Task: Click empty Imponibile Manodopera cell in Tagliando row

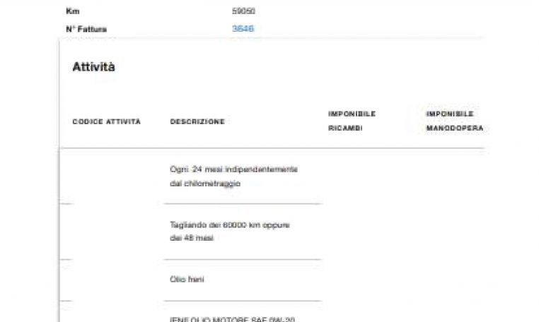Action: click(454, 232)
